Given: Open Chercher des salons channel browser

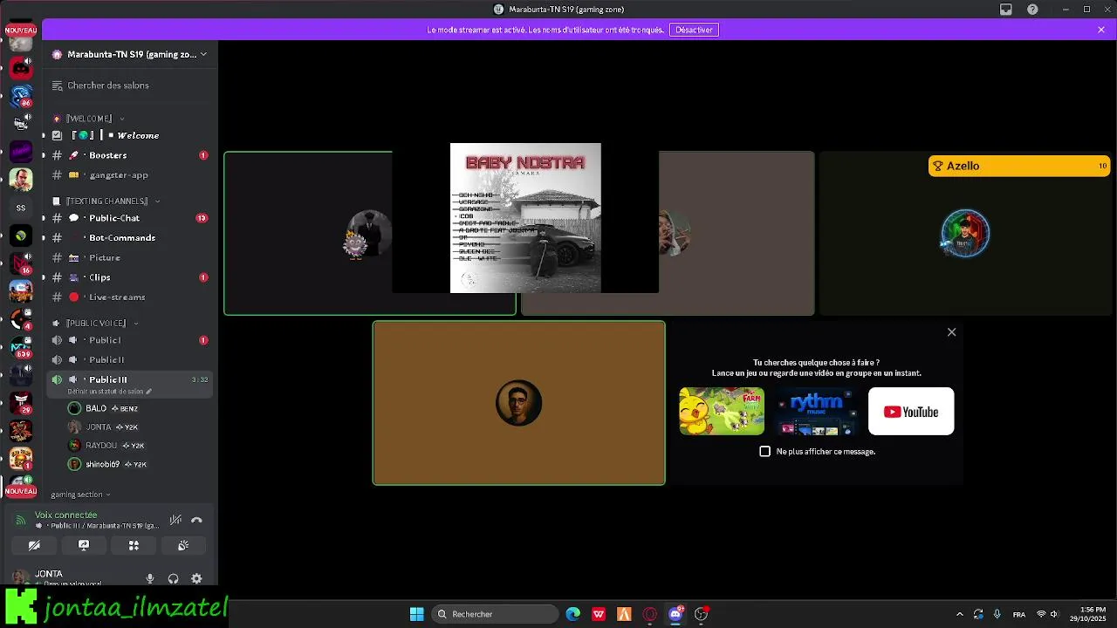Looking at the screenshot, I should tap(129, 85).
